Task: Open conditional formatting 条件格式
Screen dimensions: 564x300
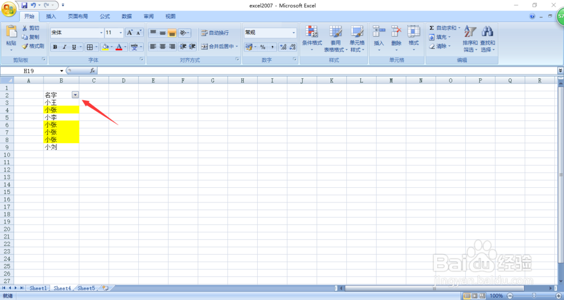Action: coord(312,39)
